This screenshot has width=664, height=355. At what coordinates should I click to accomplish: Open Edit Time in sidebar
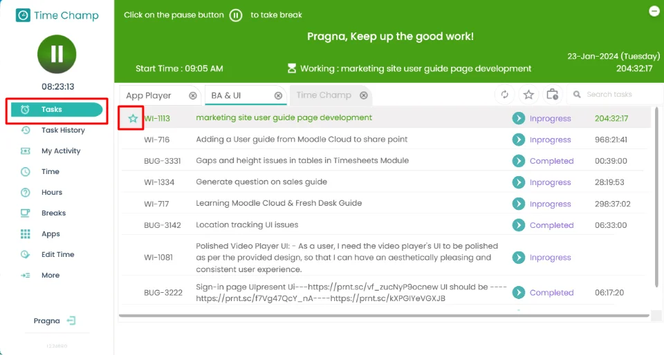point(57,254)
